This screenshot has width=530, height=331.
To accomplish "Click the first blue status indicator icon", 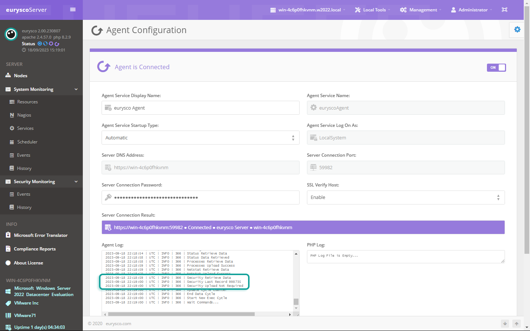I will [x=40, y=43].
